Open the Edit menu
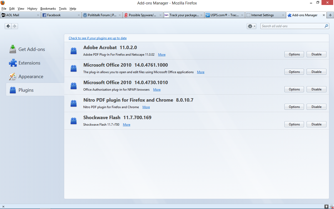This screenshot has height=209, width=334. 12,9
